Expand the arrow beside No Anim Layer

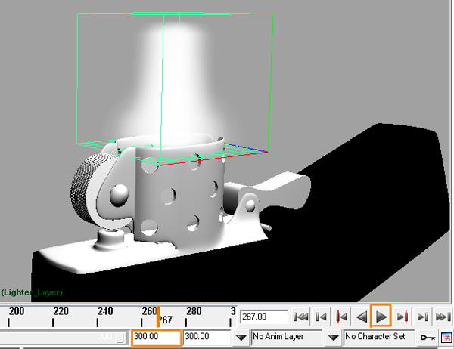[x=241, y=337]
